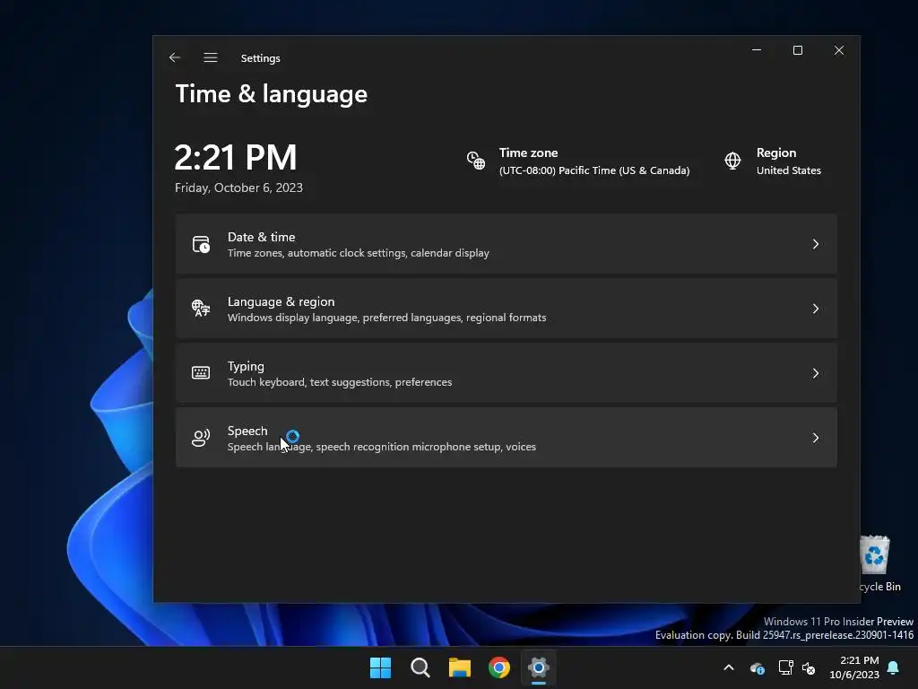Viewport: 918px width, 689px height.
Task: Click the Typing keyboard icon
Action: [x=201, y=373]
